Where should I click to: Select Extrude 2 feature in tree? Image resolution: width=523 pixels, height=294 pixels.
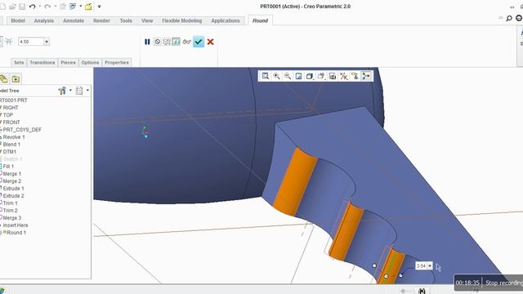point(13,196)
